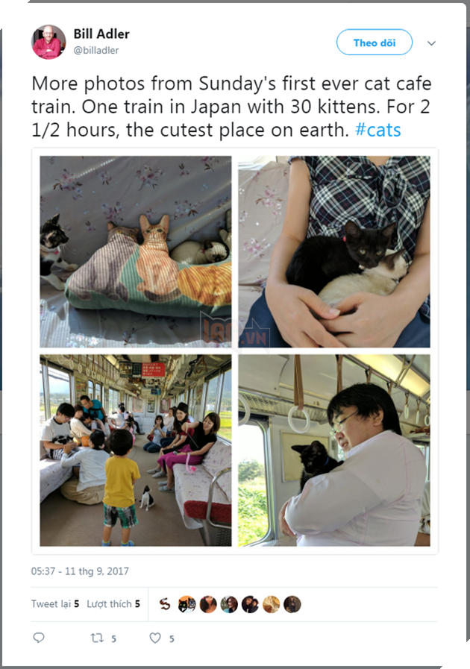This screenshot has width=470, height=669.
Task: Open the #cats hashtag link
Action: pos(377,130)
